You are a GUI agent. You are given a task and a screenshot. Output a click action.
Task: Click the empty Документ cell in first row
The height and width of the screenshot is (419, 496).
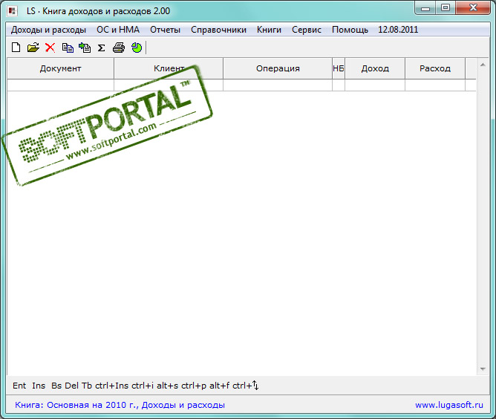point(60,85)
